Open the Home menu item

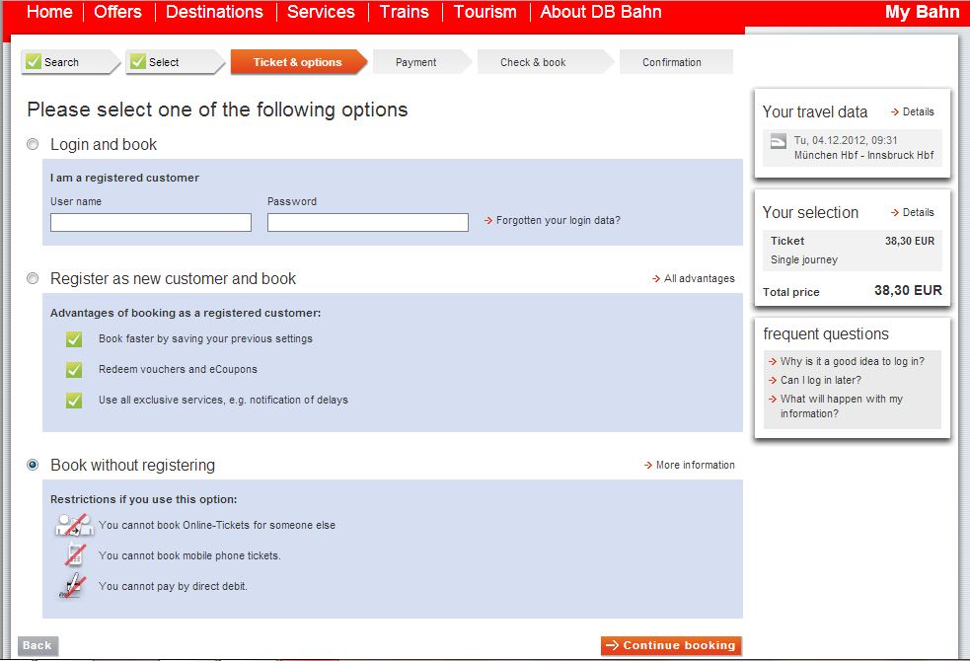coord(49,12)
